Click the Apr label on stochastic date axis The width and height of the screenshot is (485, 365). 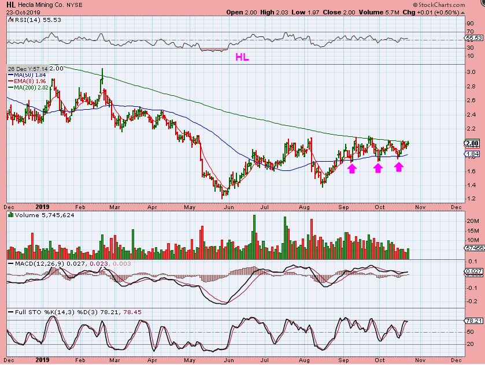[x=152, y=360]
